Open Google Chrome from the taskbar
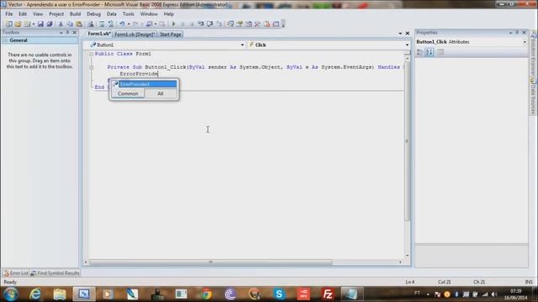The image size is (538, 302). 206,294
